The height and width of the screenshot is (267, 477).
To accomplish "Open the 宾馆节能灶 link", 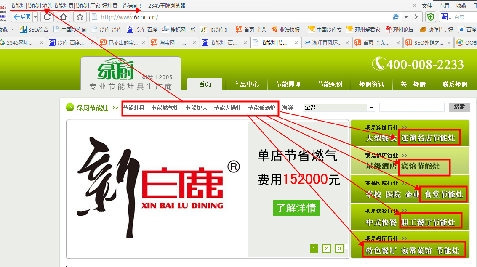I will click(x=421, y=166).
